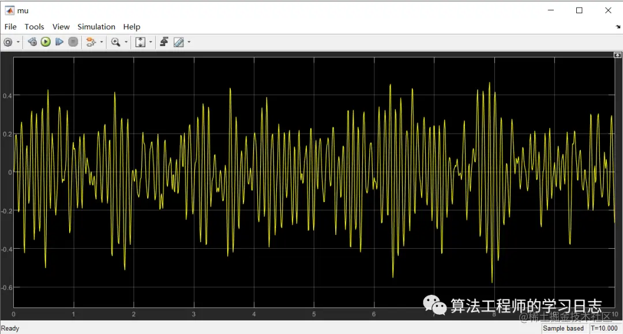Open the Tools menu
623x334 pixels.
(34, 26)
